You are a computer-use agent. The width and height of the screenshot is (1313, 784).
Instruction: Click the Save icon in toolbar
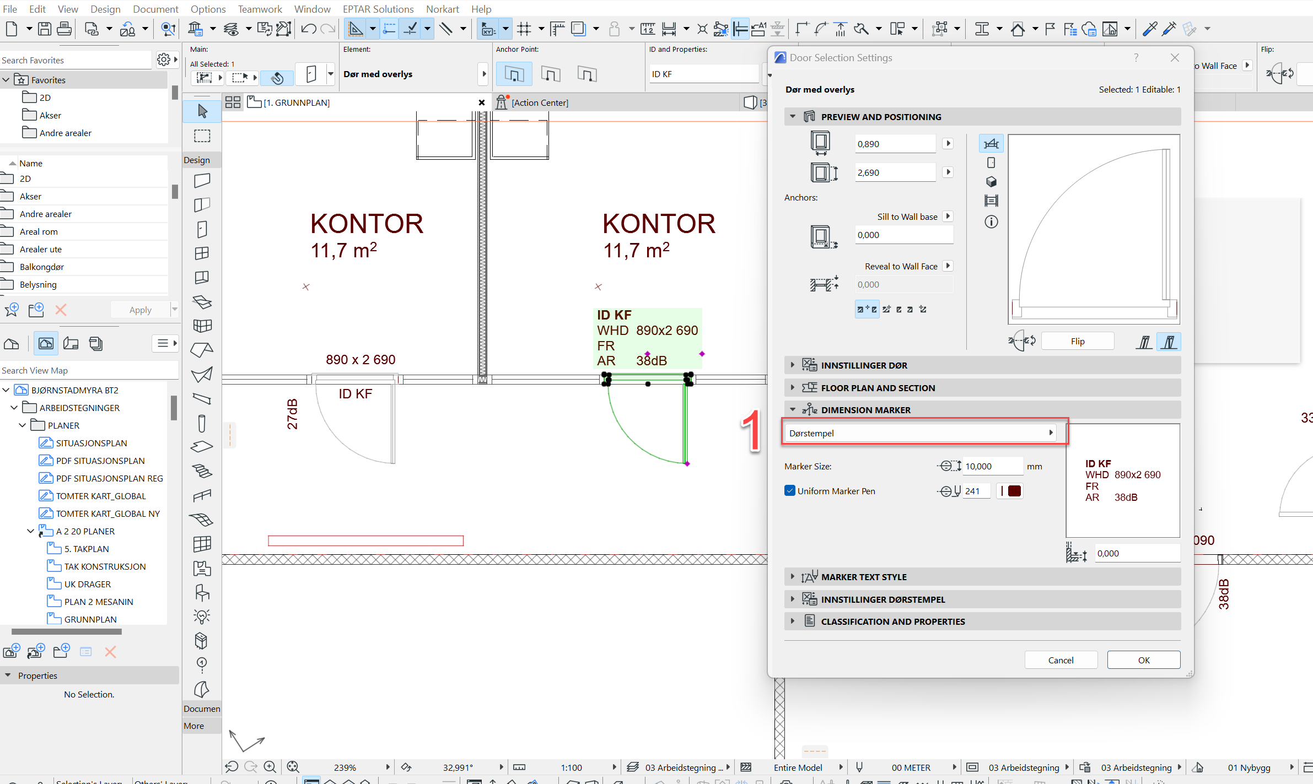point(45,29)
